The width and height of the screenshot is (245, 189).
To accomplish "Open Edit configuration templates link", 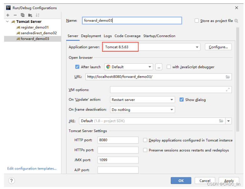I will tap(32, 169).
